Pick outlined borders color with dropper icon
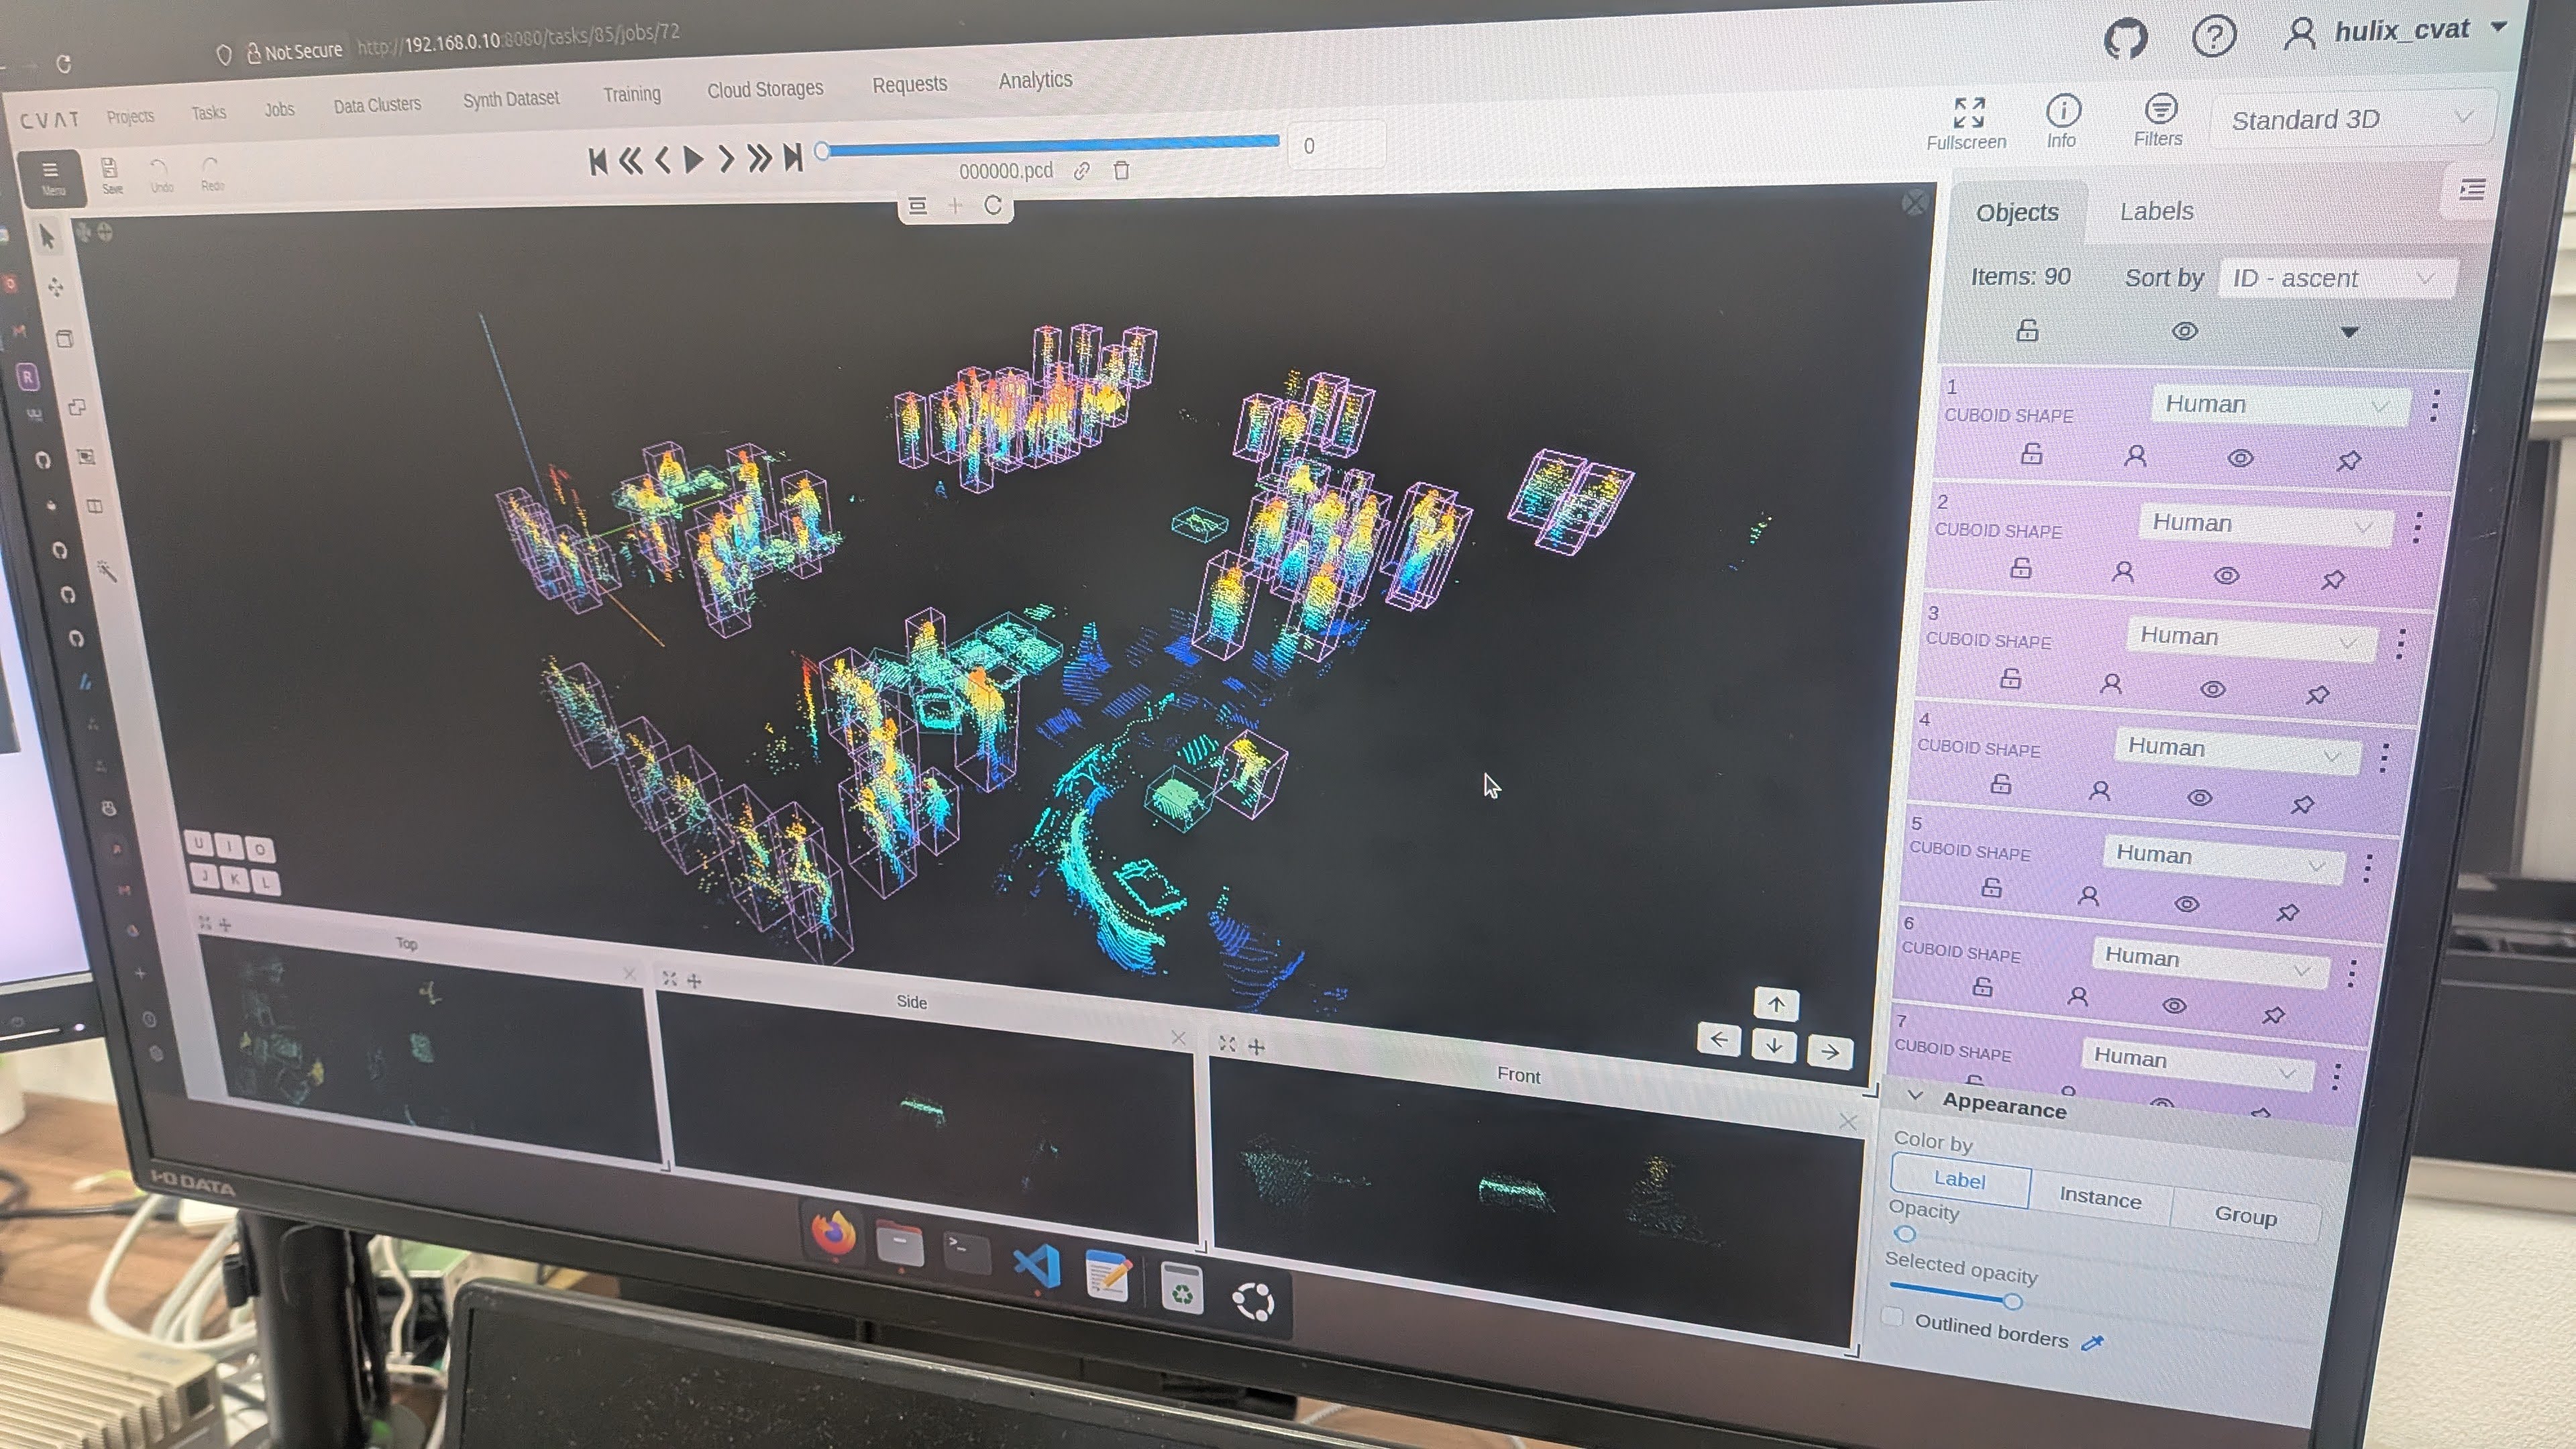 pos(2092,1342)
